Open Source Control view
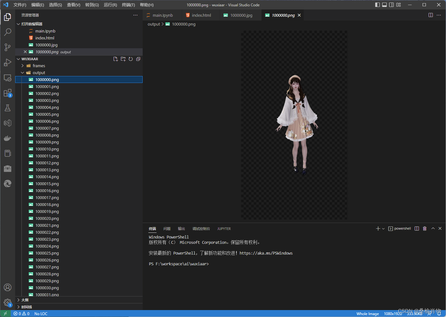 click(x=8, y=47)
